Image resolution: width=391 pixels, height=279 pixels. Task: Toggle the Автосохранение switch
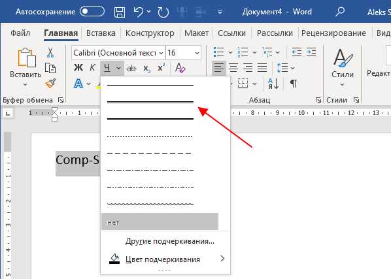(x=92, y=12)
